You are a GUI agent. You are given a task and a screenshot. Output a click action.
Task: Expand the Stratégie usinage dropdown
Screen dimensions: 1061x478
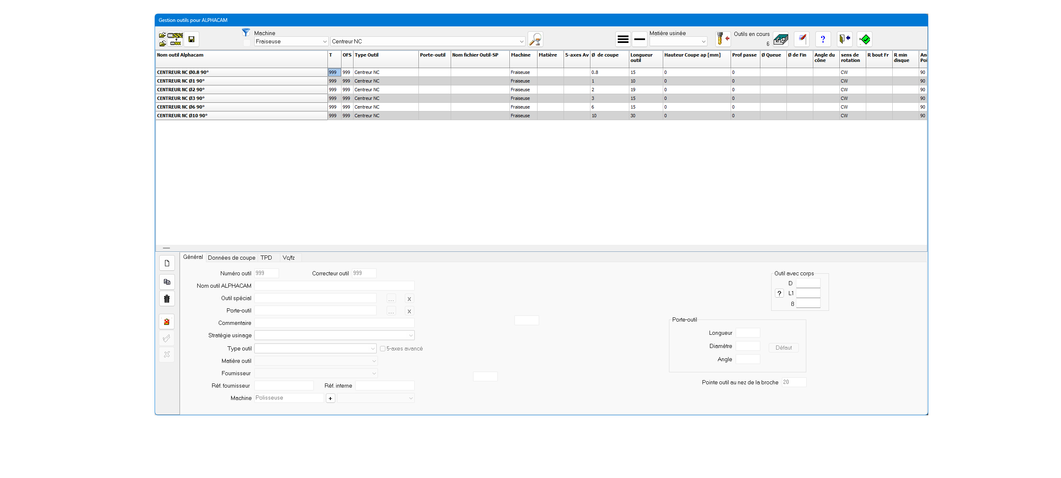pos(335,335)
